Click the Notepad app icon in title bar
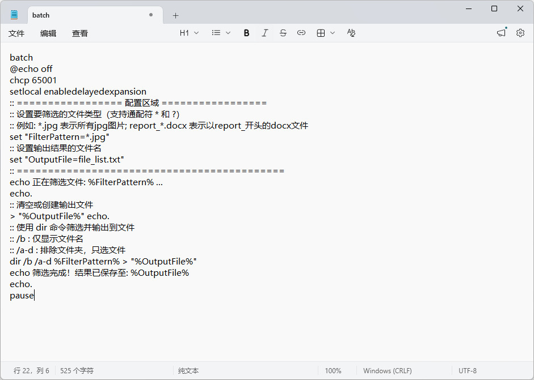 (14, 15)
